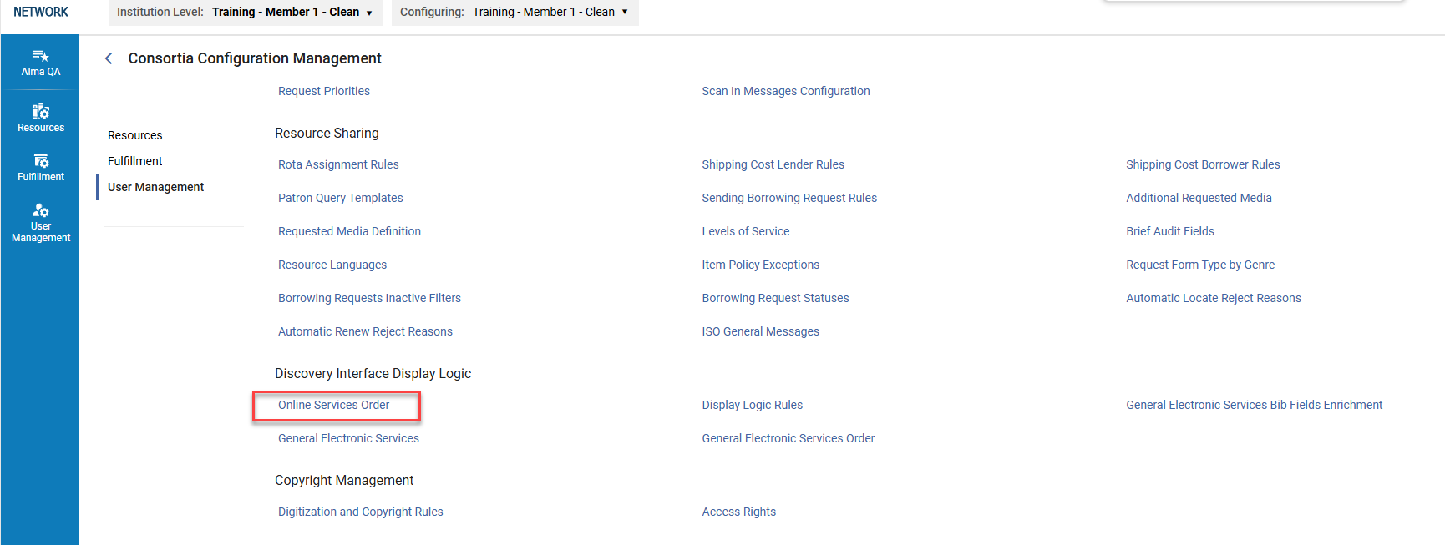Select the Fulfillment sidebar icon

pyautogui.click(x=40, y=168)
